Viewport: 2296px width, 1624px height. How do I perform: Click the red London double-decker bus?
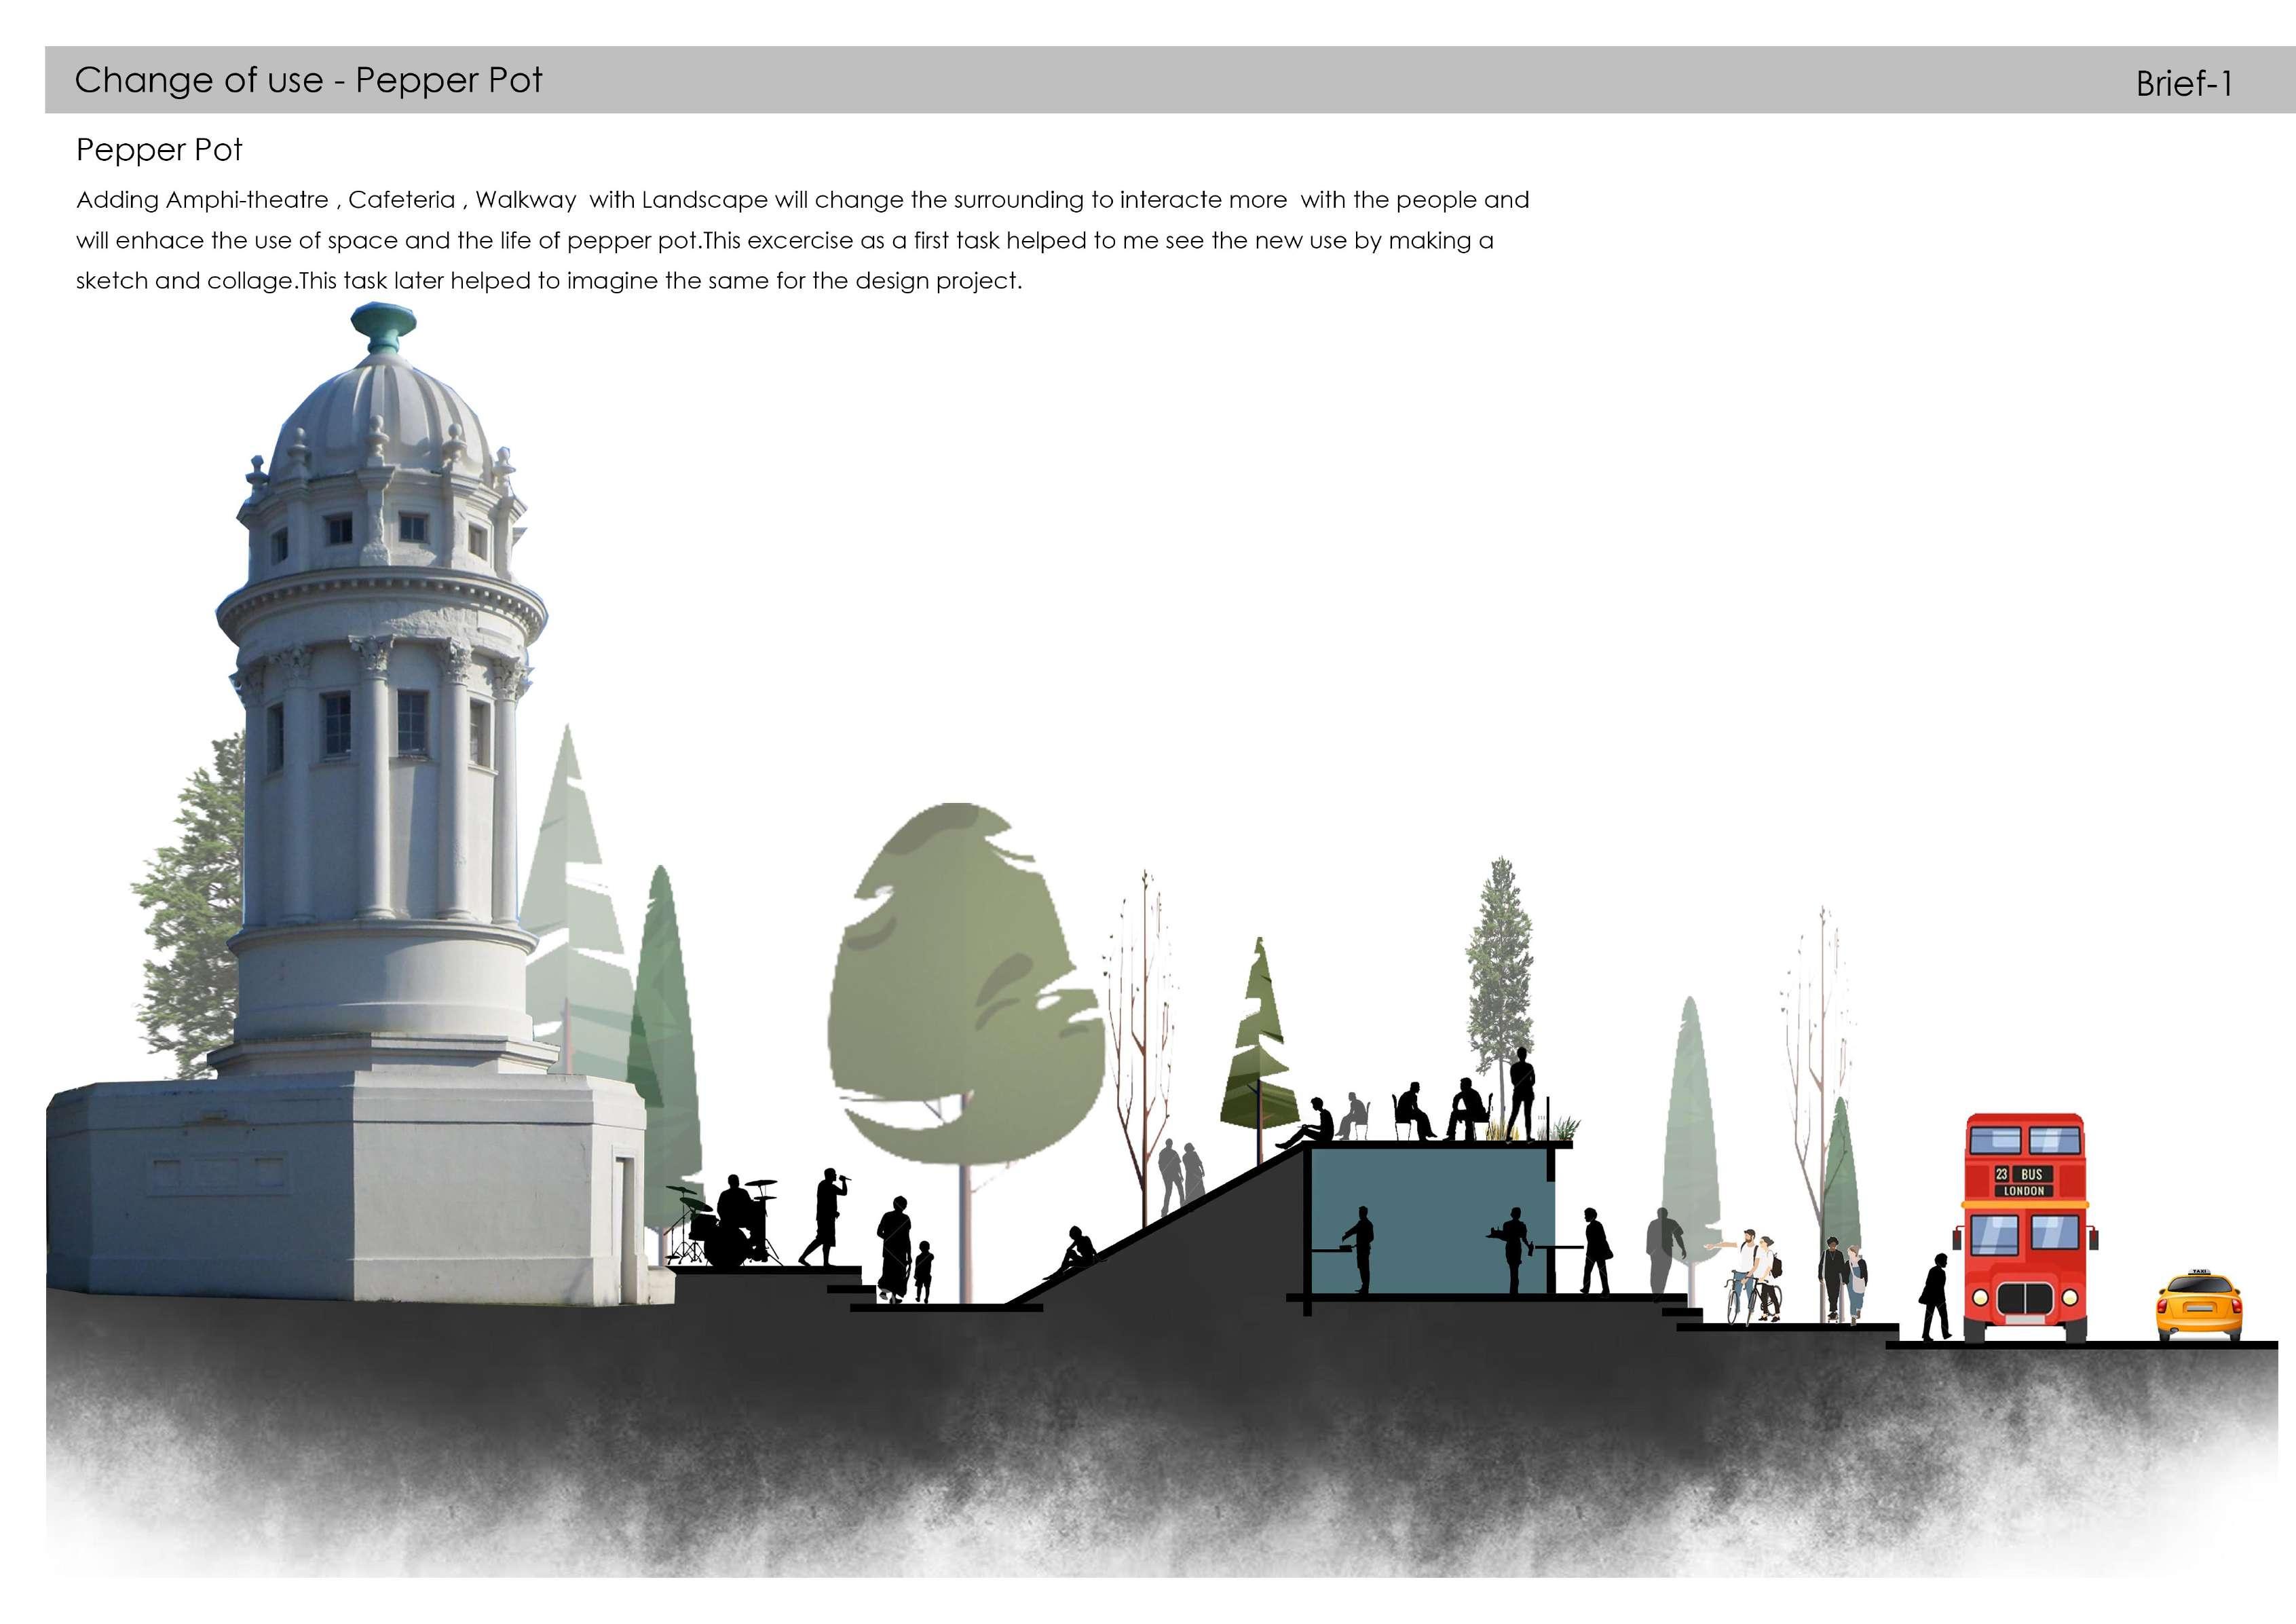point(2025,1229)
